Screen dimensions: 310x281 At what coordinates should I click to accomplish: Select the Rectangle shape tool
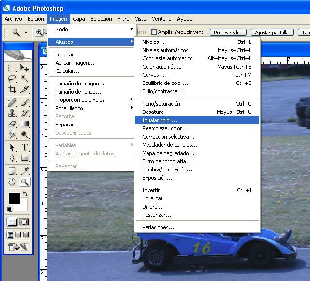point(25,158)
